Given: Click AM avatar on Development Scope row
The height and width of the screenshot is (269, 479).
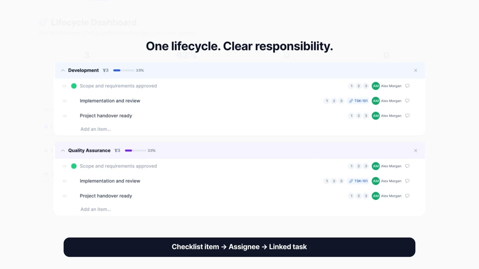Looking at the screenshot, I should click(x=376, y=86).
